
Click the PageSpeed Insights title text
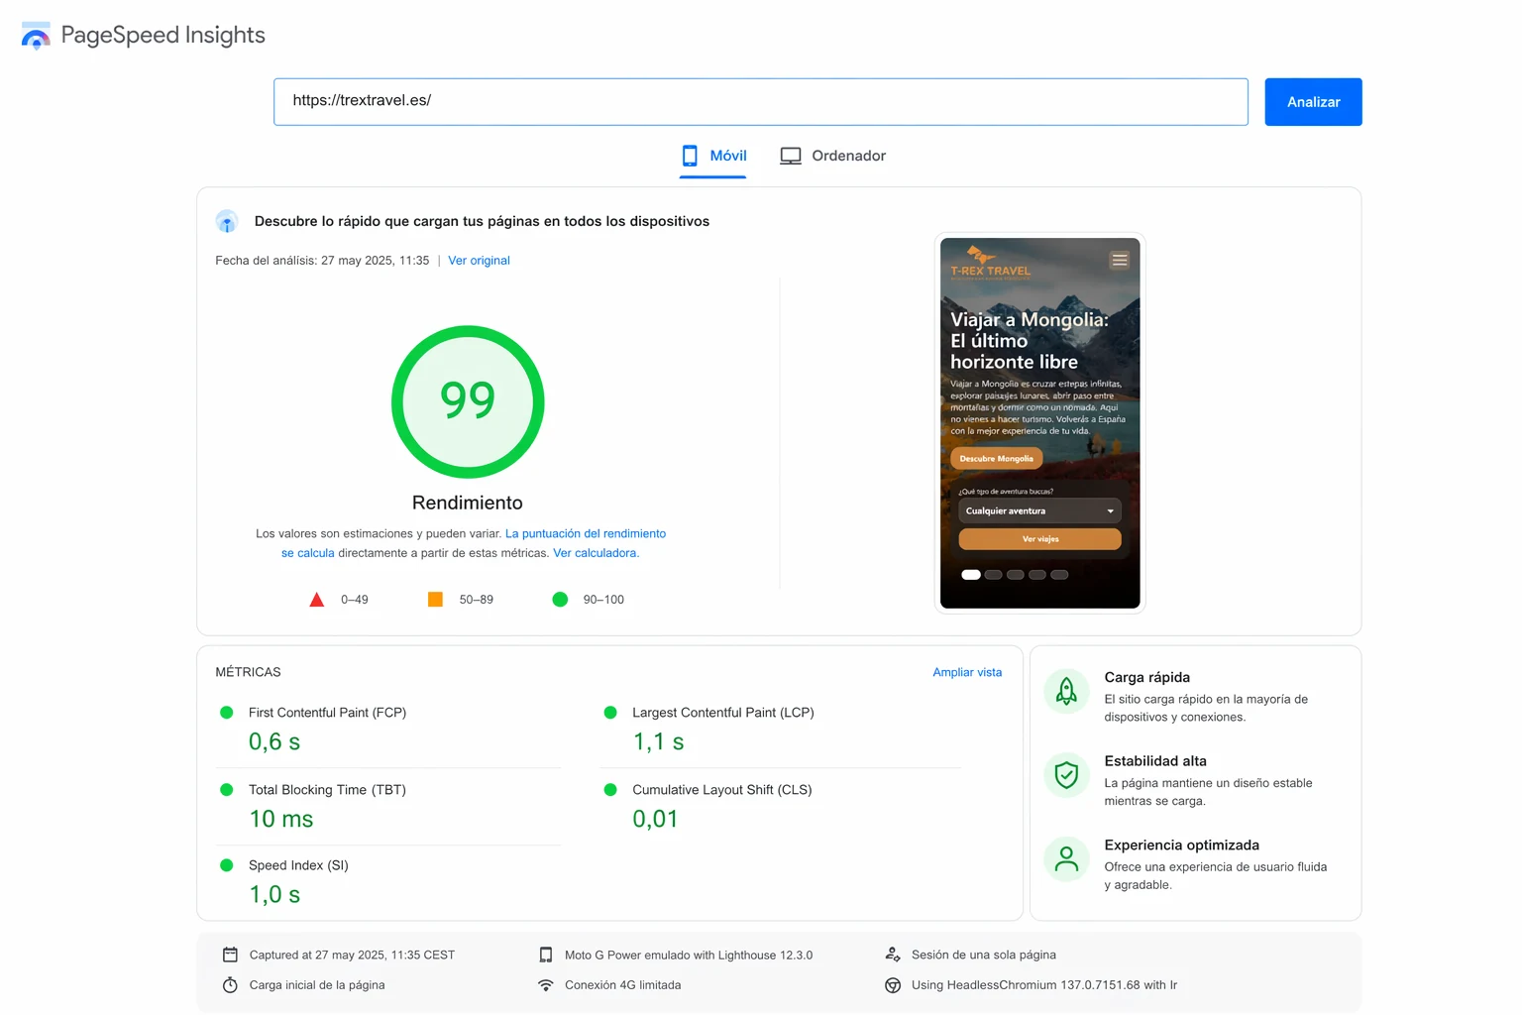163,36
